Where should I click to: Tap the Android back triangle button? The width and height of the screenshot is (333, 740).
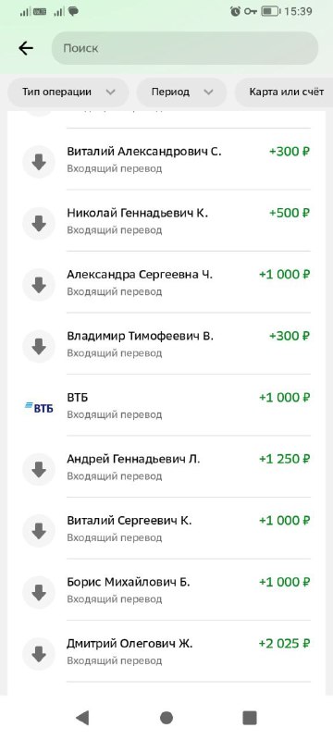coord(82,718)
